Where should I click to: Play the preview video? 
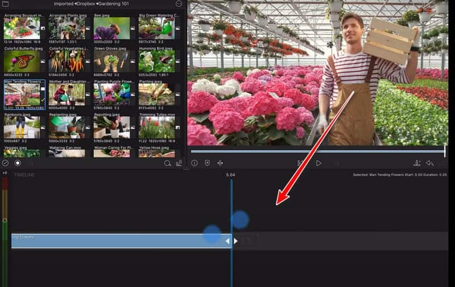(318, 163)
